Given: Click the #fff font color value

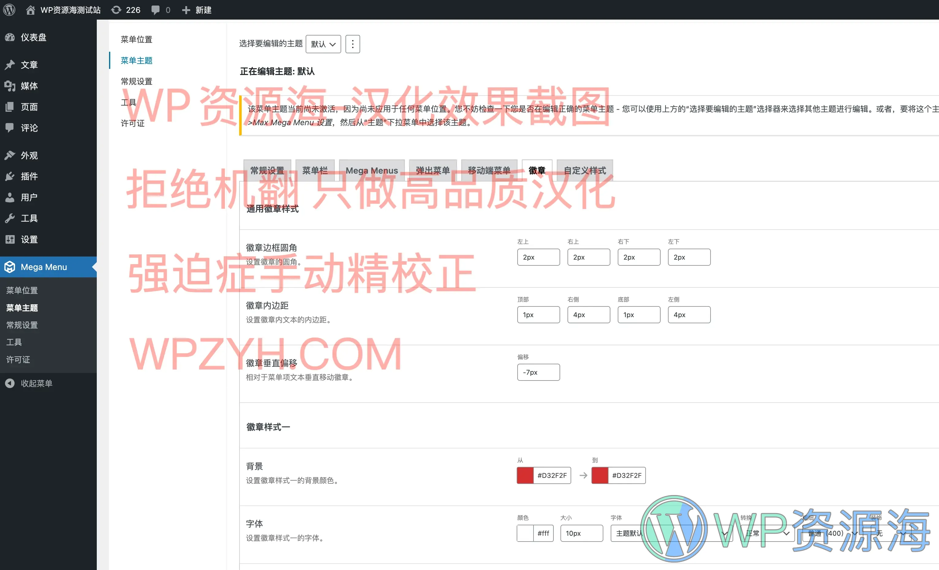Looking at the screenshot, I should [x=543, y=534].
